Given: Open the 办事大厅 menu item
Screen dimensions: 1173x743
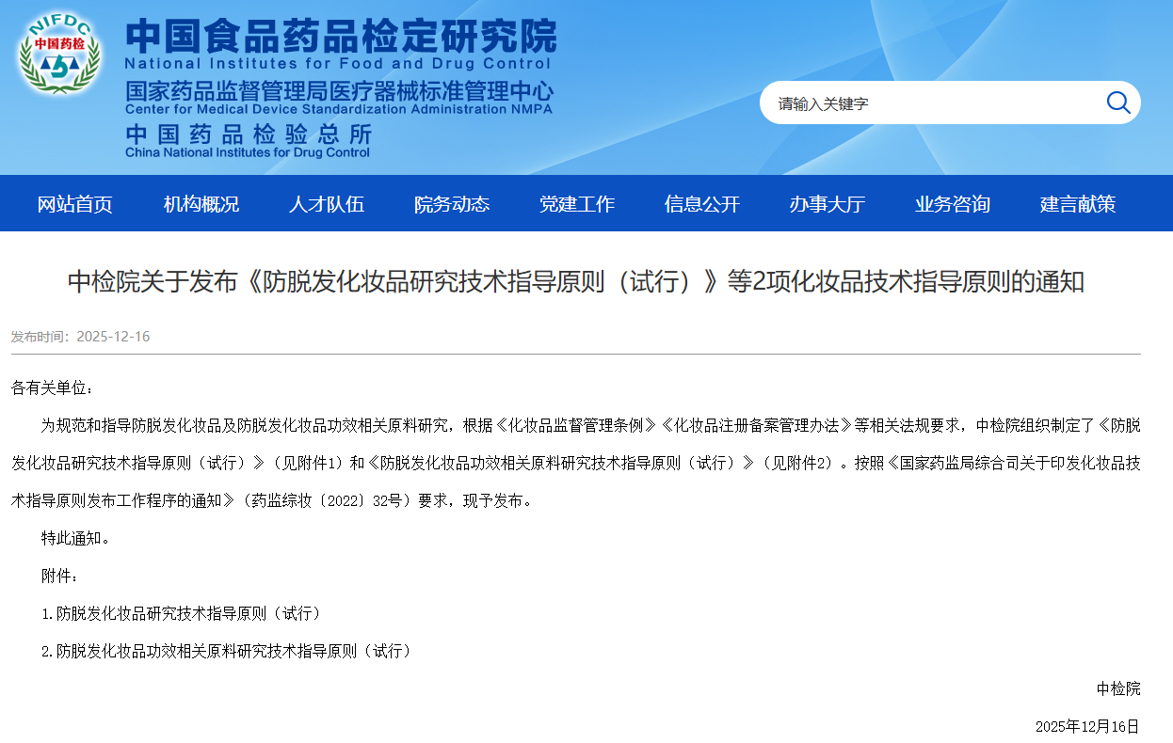Looking at the screenshot, I should pos(828,204).
